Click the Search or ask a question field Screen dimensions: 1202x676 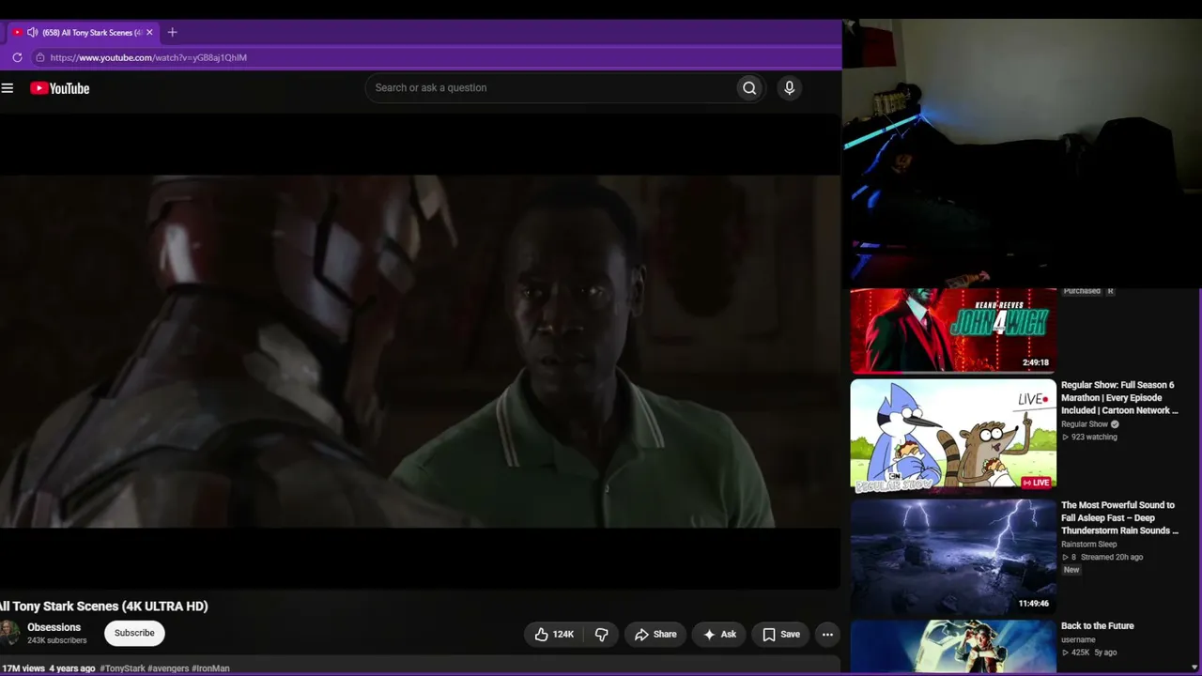(550, 88)
